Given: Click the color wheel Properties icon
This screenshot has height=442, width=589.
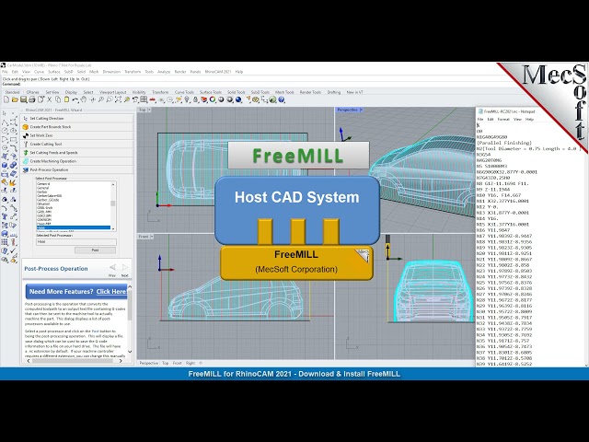Looking at the screenshot, I should tap(213, 99).
